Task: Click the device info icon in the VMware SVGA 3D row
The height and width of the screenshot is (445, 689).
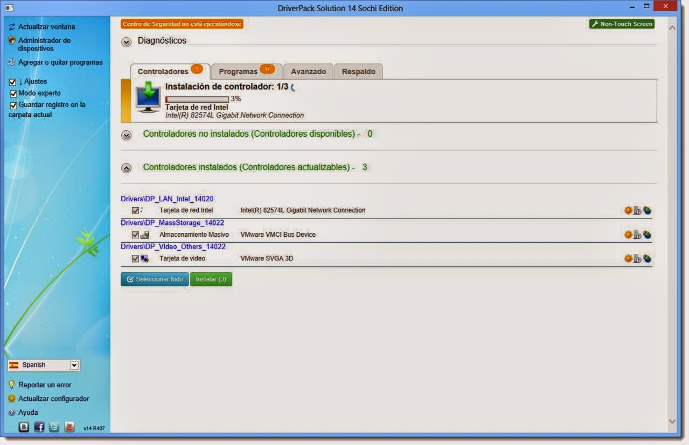Action: (637, 259)
